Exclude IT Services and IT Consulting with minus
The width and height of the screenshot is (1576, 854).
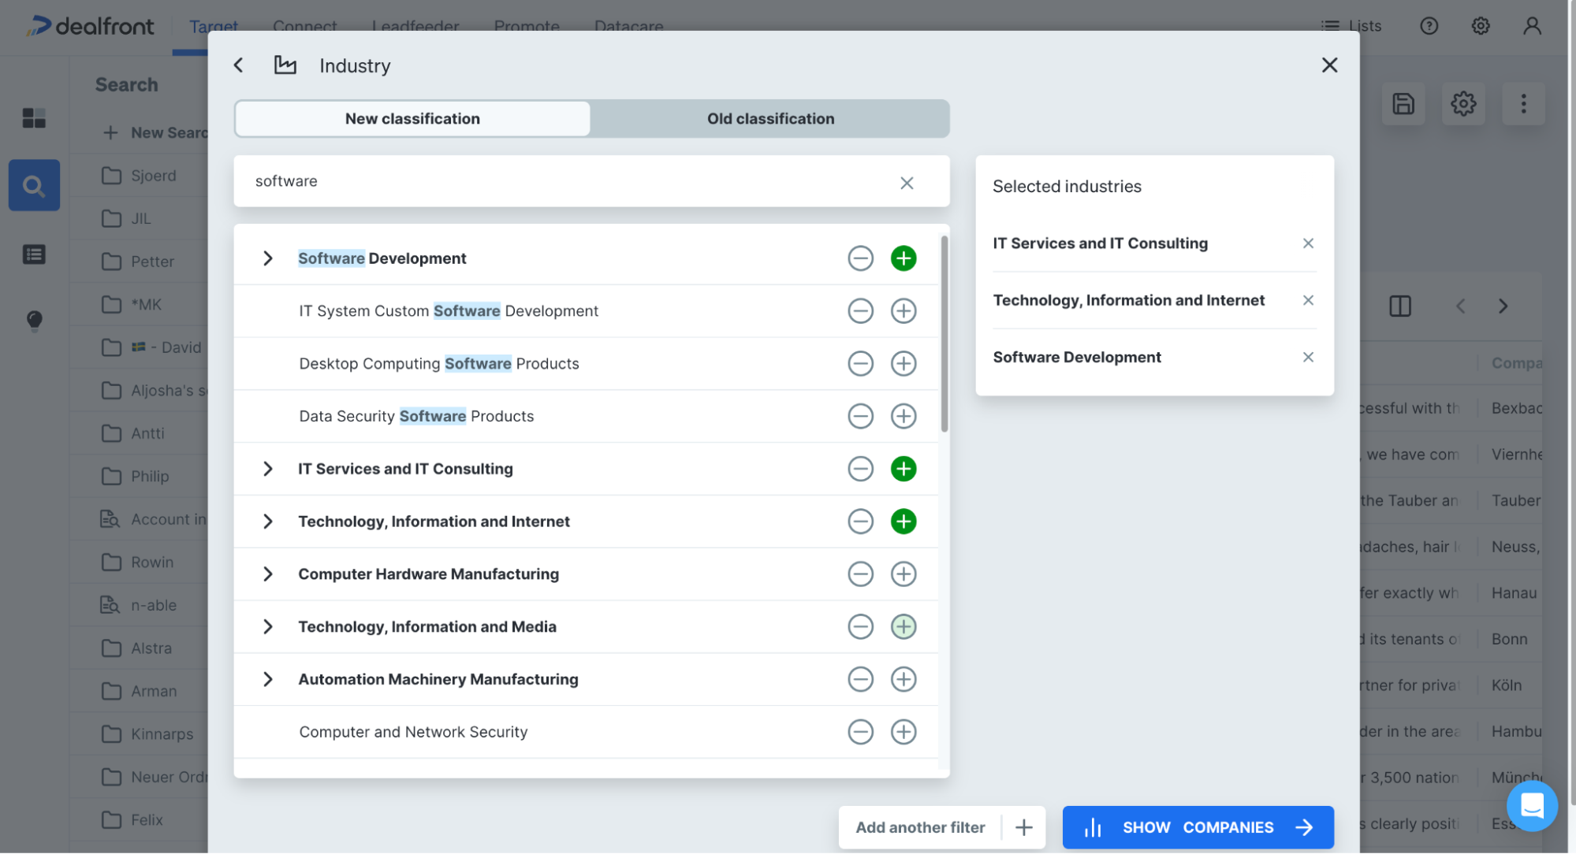860,468
